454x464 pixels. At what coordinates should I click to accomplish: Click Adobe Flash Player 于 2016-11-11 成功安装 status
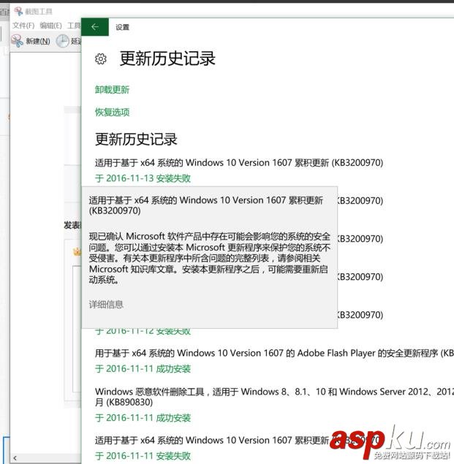pyautogui.click(x=143, y=369)
